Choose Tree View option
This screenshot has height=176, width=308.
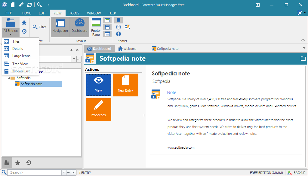pos(20,64)
